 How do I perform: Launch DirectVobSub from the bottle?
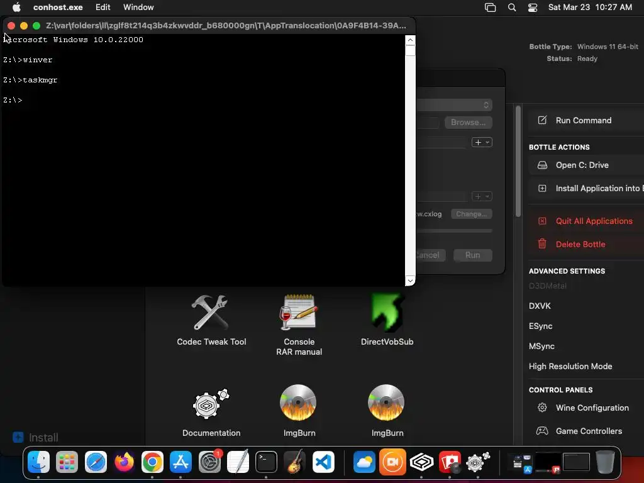tap(387, 313)
